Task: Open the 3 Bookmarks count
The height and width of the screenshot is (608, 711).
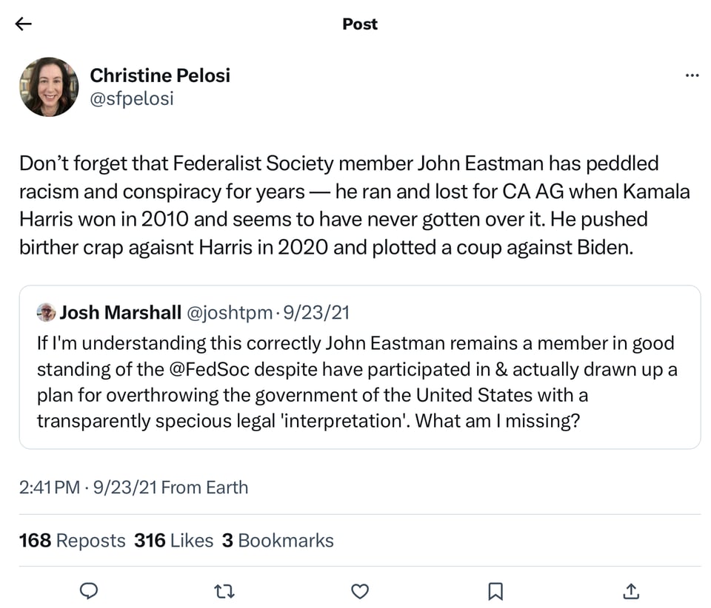Action: pos(278,541)
